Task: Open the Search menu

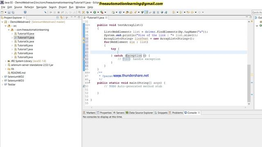Action: tap(53, 7)
